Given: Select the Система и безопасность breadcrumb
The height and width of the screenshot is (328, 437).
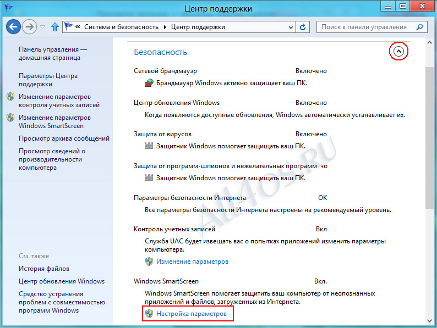Looking at the screenshot, I should 121,27.
